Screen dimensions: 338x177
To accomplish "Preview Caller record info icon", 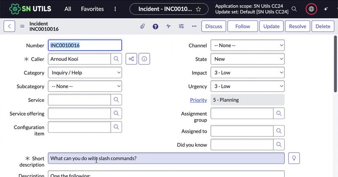I will click(144, 59).
